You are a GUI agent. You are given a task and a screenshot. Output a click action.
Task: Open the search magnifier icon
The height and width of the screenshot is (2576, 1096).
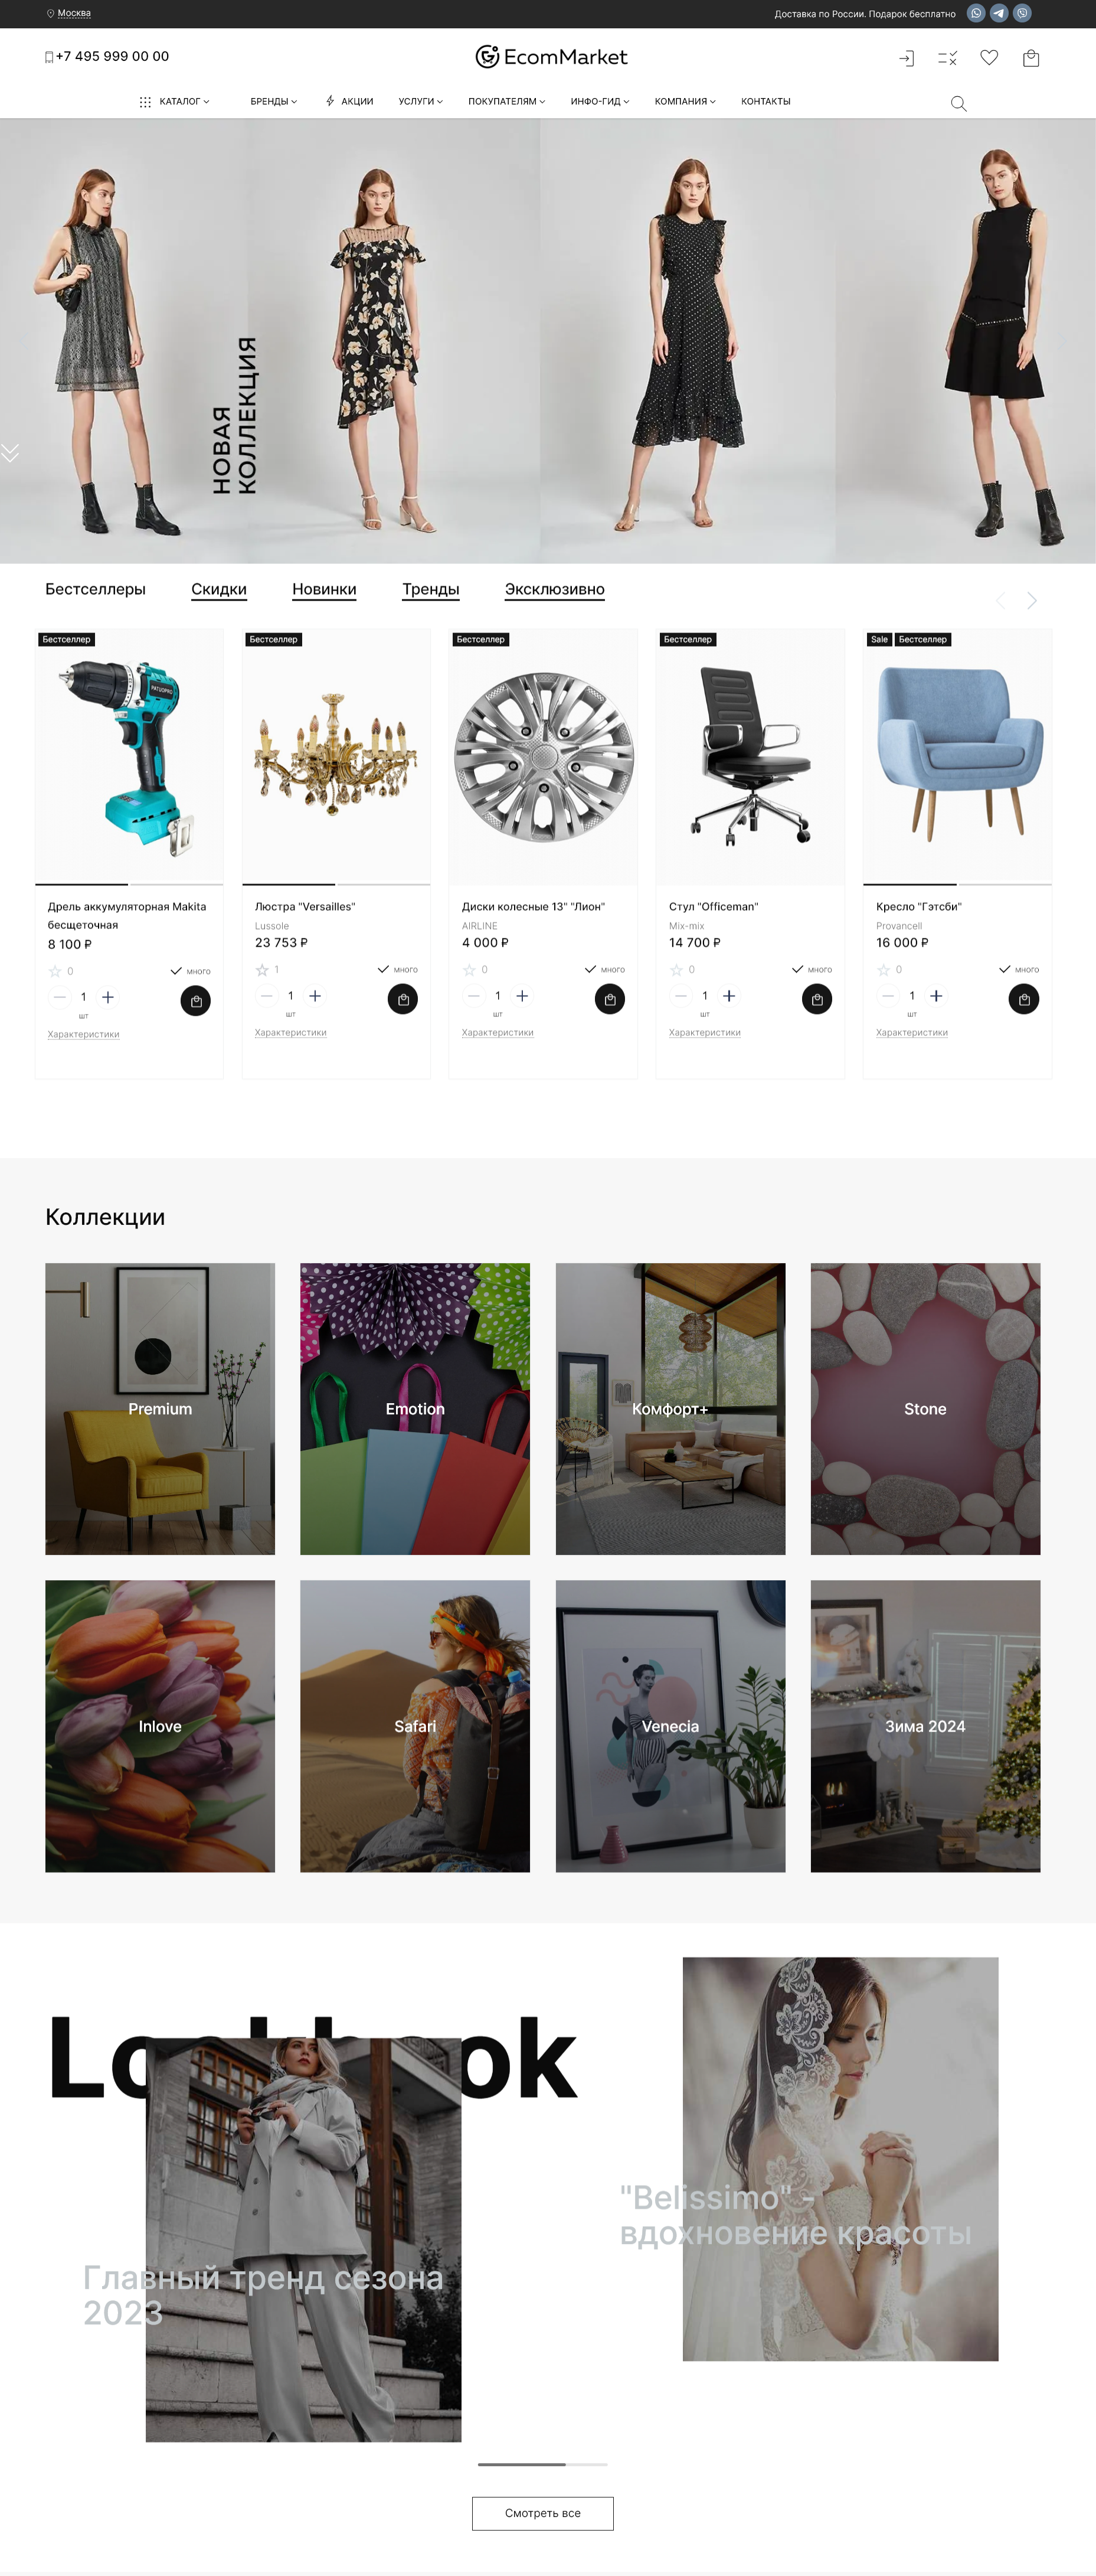click(x=958, y=103)
